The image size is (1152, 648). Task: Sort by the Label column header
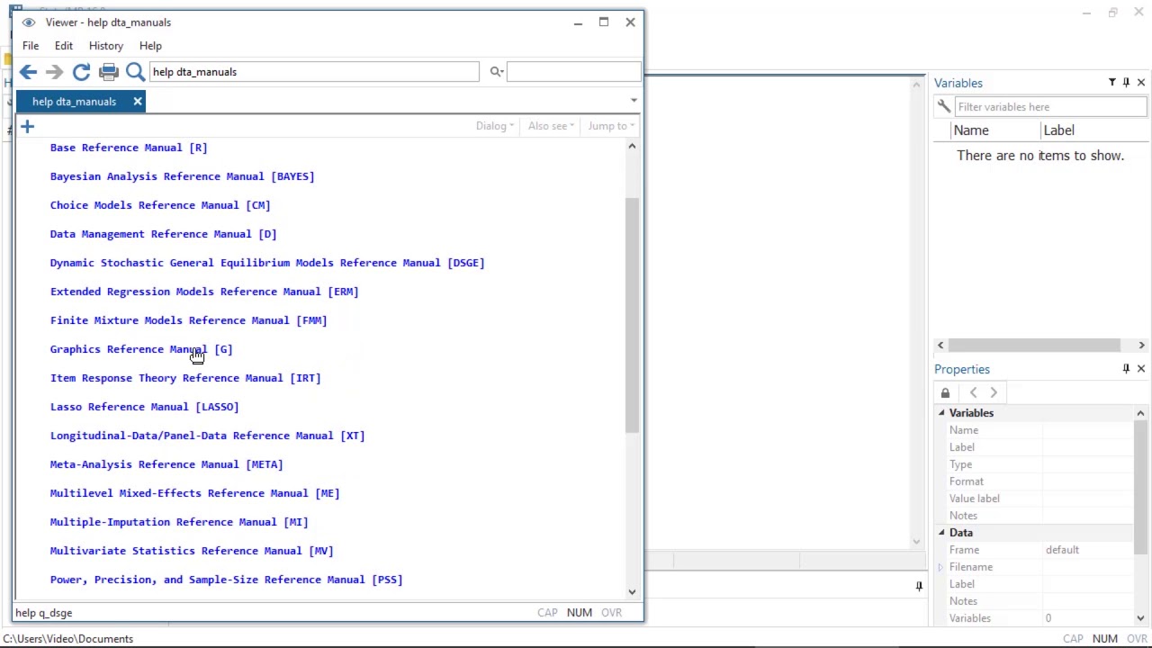click(x=1095, y=130)
